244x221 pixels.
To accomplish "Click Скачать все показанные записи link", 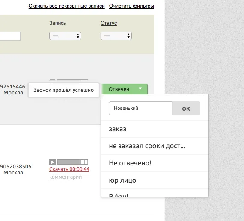I will click(67, 6).
